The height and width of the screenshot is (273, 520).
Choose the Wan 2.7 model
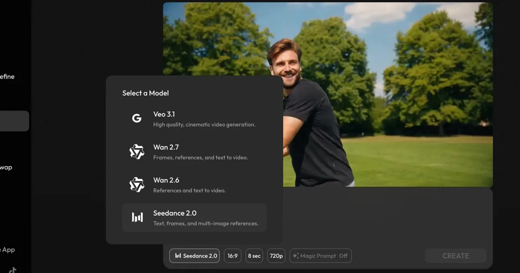pyautogui.click(x=194, y=152)
